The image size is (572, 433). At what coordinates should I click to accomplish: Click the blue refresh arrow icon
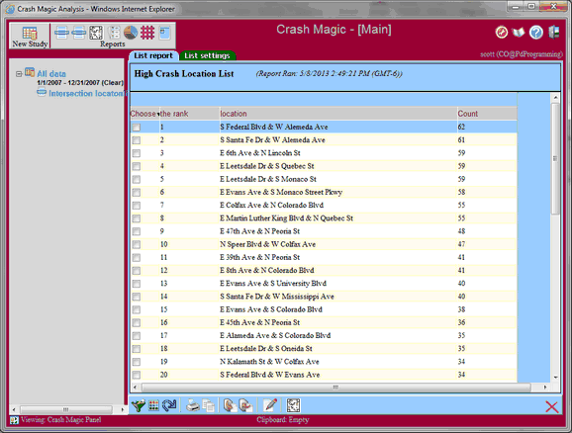click(x=169, y=405)
